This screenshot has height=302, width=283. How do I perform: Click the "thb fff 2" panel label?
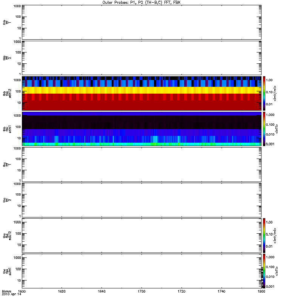coord(7,58)
